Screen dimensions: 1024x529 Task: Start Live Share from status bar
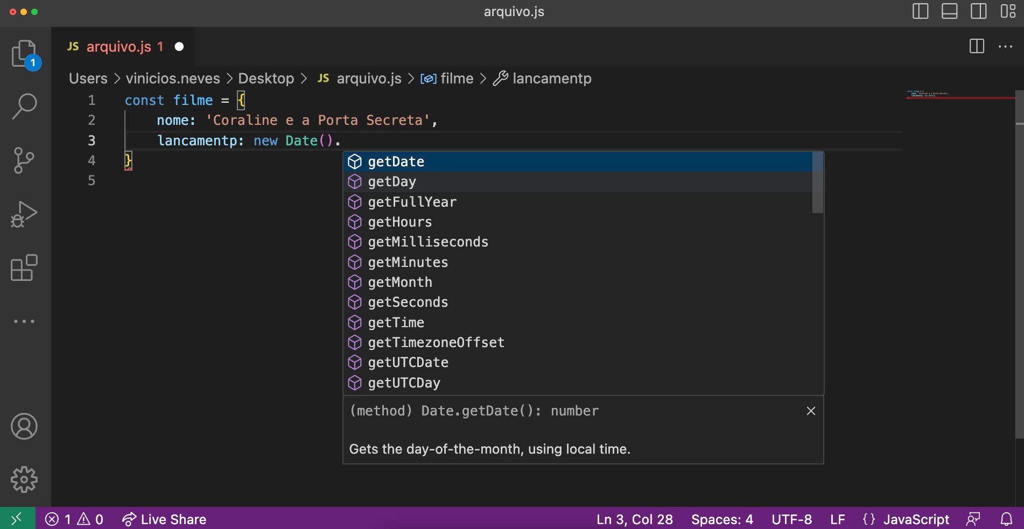pyautogui.click(x=164, y=519)
